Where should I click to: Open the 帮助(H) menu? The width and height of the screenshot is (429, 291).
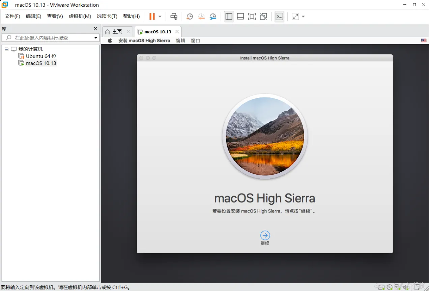(x=132, y=16)
